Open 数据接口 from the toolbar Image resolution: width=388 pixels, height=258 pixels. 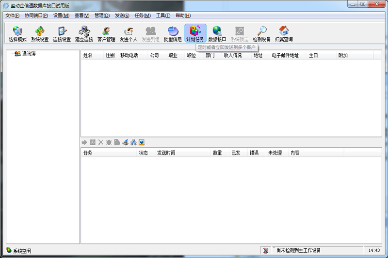pyautogui.click(x=217, y=33)
